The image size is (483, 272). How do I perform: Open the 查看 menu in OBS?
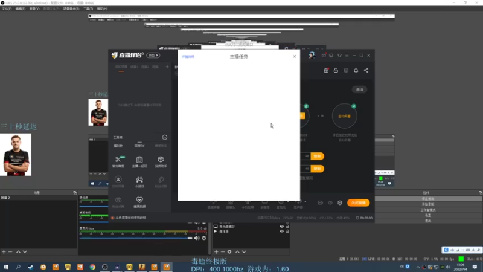pyautogui.click(x=34, y=8)
